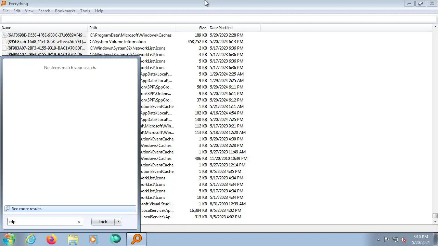Image resolution: width=438 pixels, height=246 pixels.
Task: Click path C:\System Volume Information
Action: tap(118, 42)
